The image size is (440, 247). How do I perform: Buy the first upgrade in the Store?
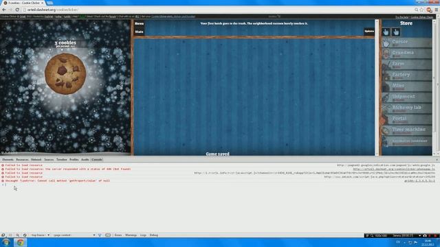[x=386, y=32]
